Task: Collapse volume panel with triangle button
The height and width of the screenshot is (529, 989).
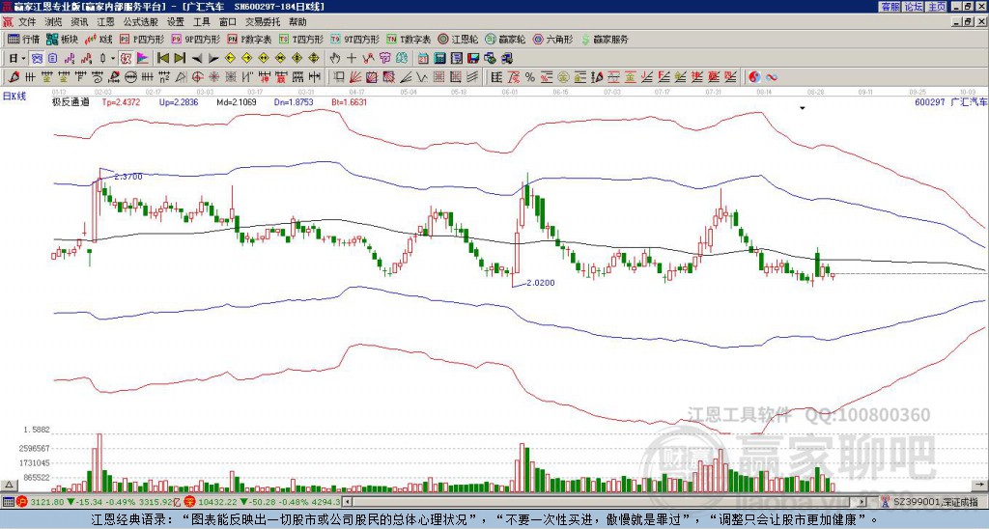Action: point(9,485)
